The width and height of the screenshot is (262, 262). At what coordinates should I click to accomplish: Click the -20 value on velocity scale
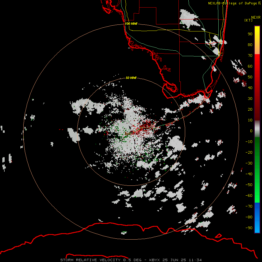pyautogui.click(x=249, y=152)
